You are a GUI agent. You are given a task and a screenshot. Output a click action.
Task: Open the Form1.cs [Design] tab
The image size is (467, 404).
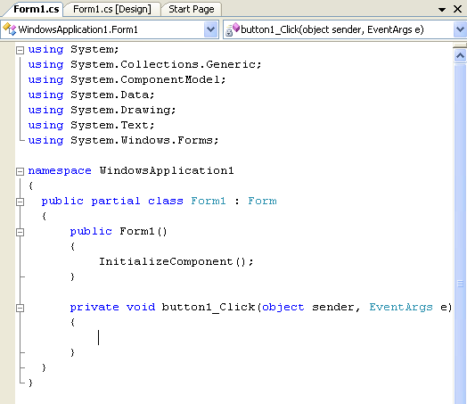pos(112,9)
